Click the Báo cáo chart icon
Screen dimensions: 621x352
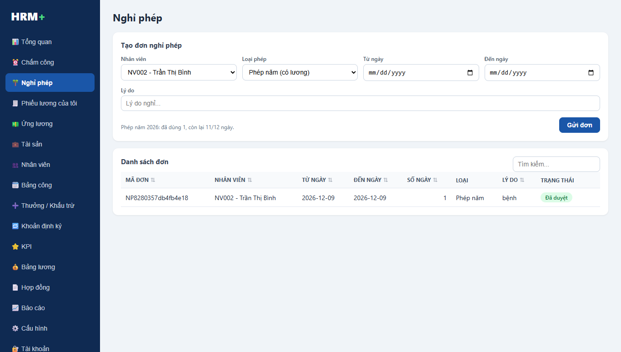point(15,308)
